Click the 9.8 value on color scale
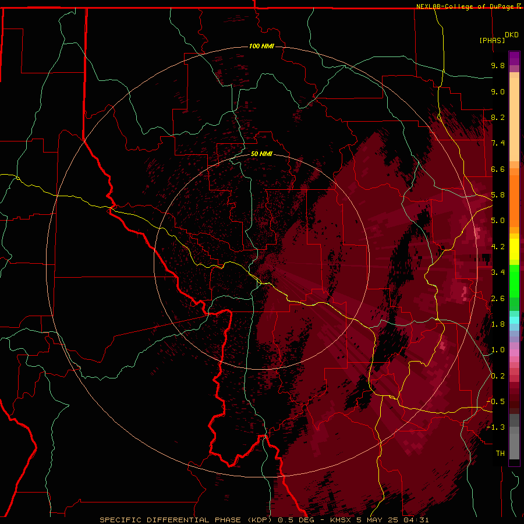 498,65
